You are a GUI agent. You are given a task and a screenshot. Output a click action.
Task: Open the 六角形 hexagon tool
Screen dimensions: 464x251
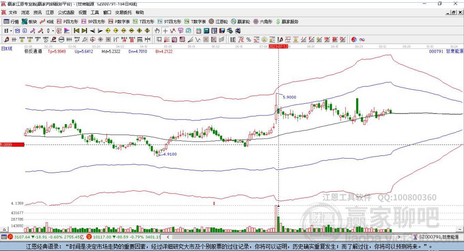(x=263, y=22)
